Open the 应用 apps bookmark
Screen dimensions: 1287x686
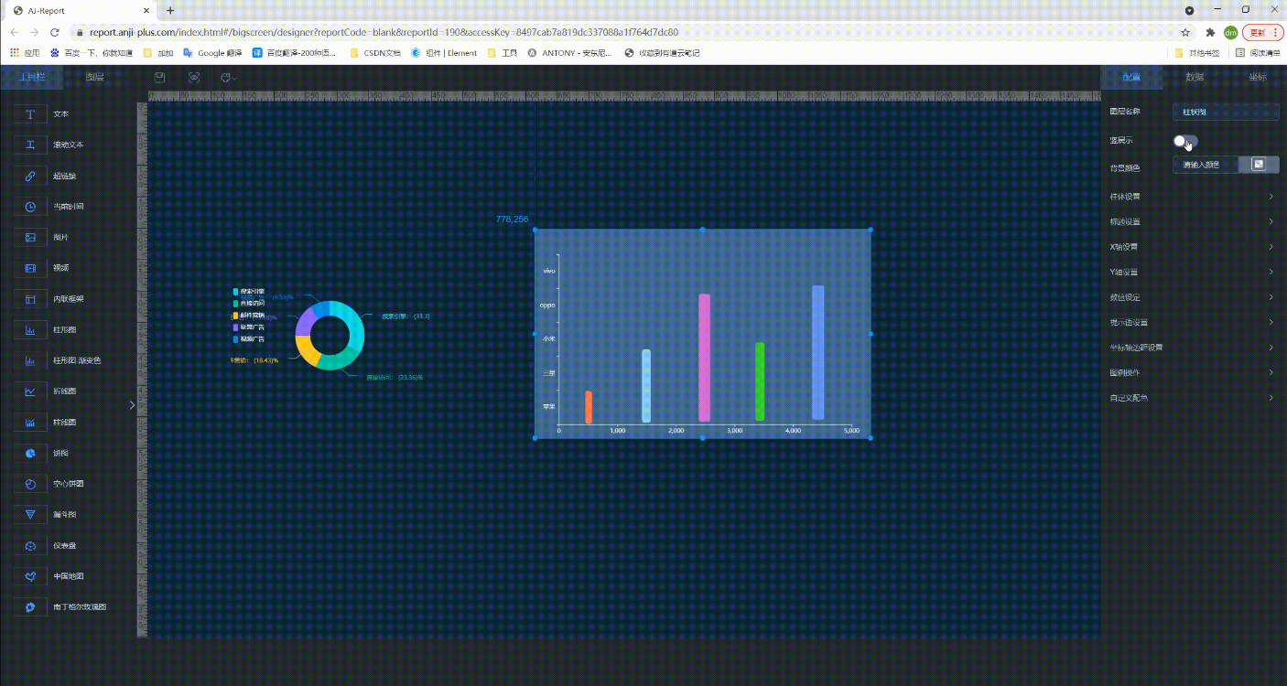(25, 53)
